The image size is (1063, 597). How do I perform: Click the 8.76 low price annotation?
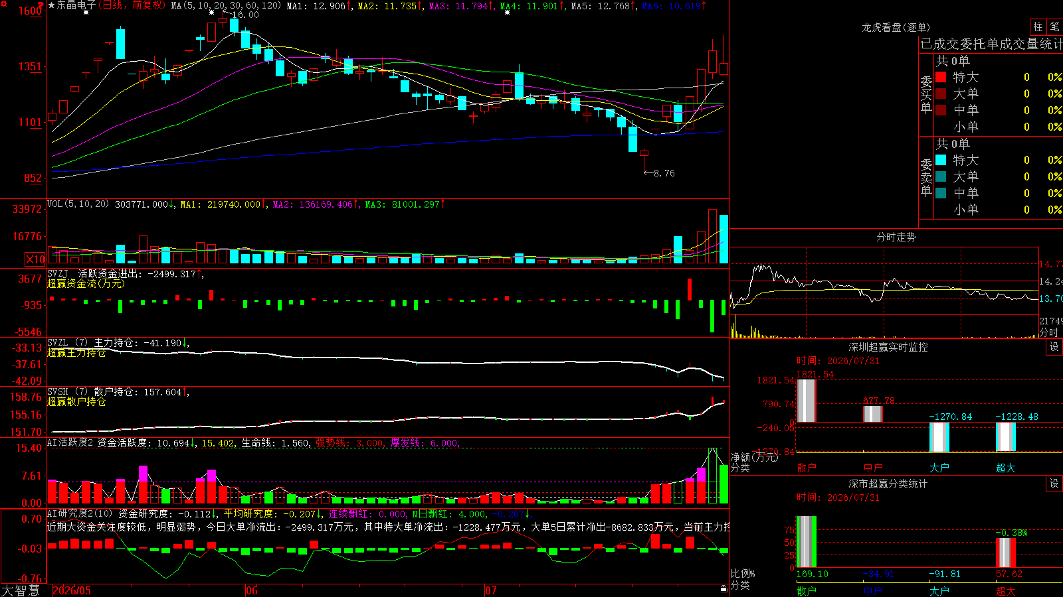[664, 173]
